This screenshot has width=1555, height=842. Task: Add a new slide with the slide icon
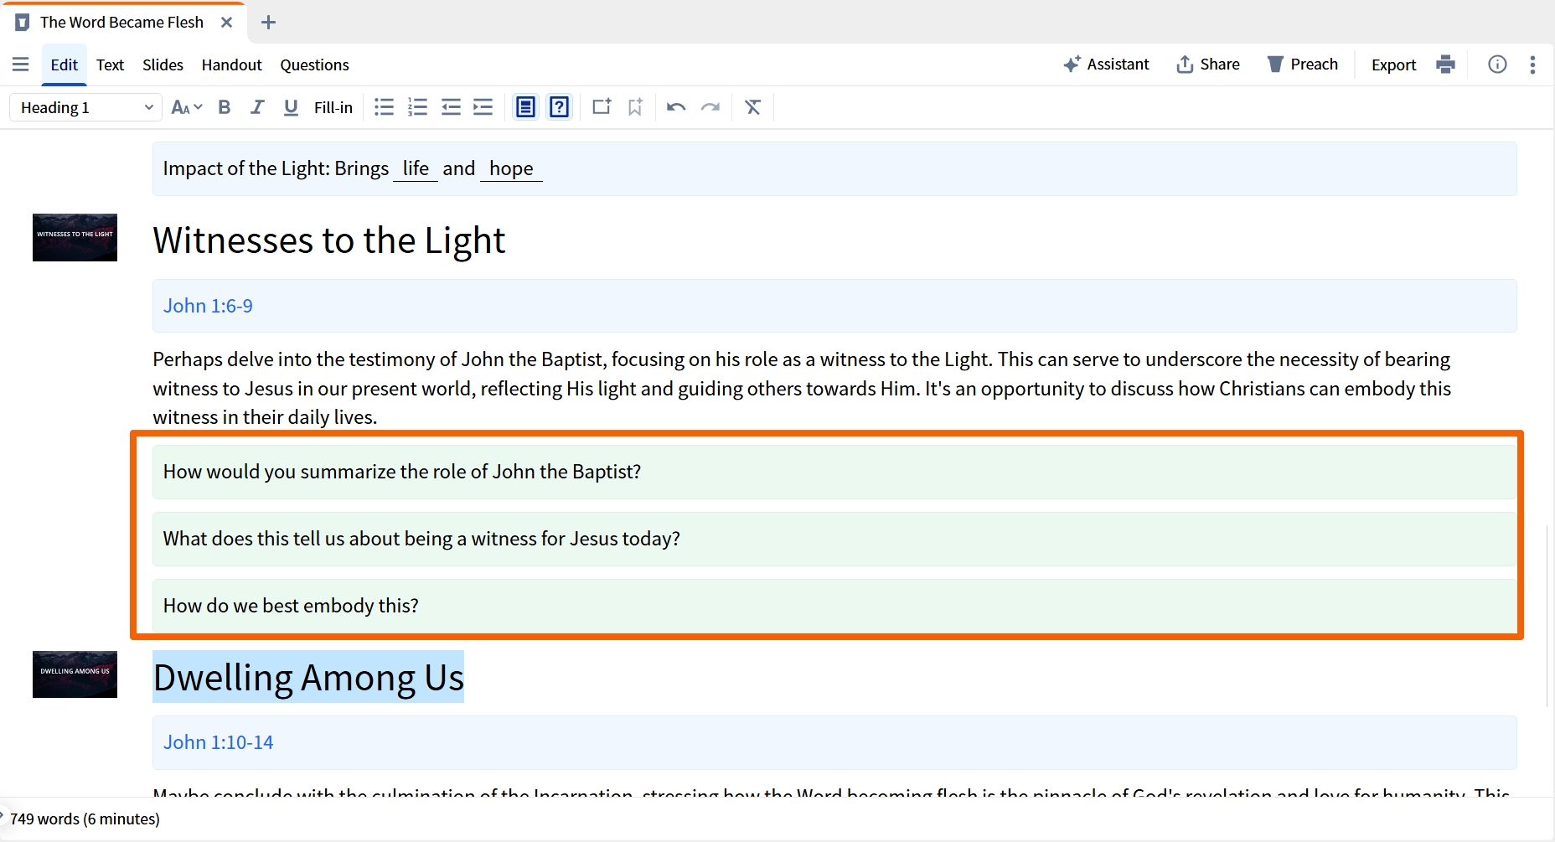602,107
